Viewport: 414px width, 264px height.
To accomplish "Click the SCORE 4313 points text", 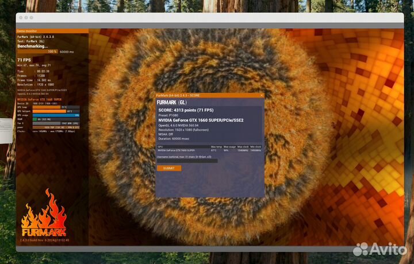I will tap(187, 110).
